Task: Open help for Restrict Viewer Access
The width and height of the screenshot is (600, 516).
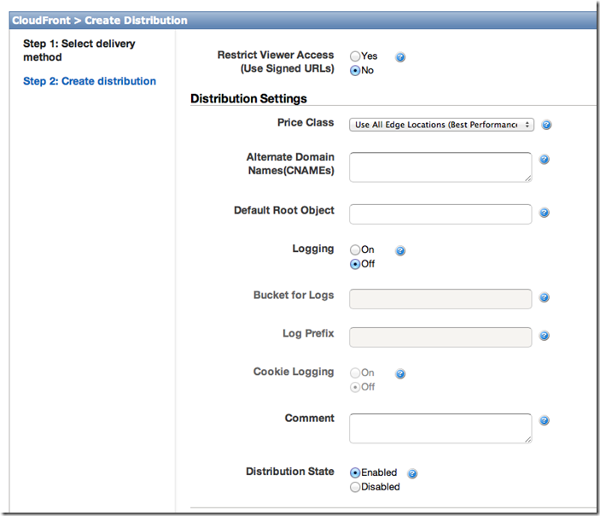Action: click(400, 57)
